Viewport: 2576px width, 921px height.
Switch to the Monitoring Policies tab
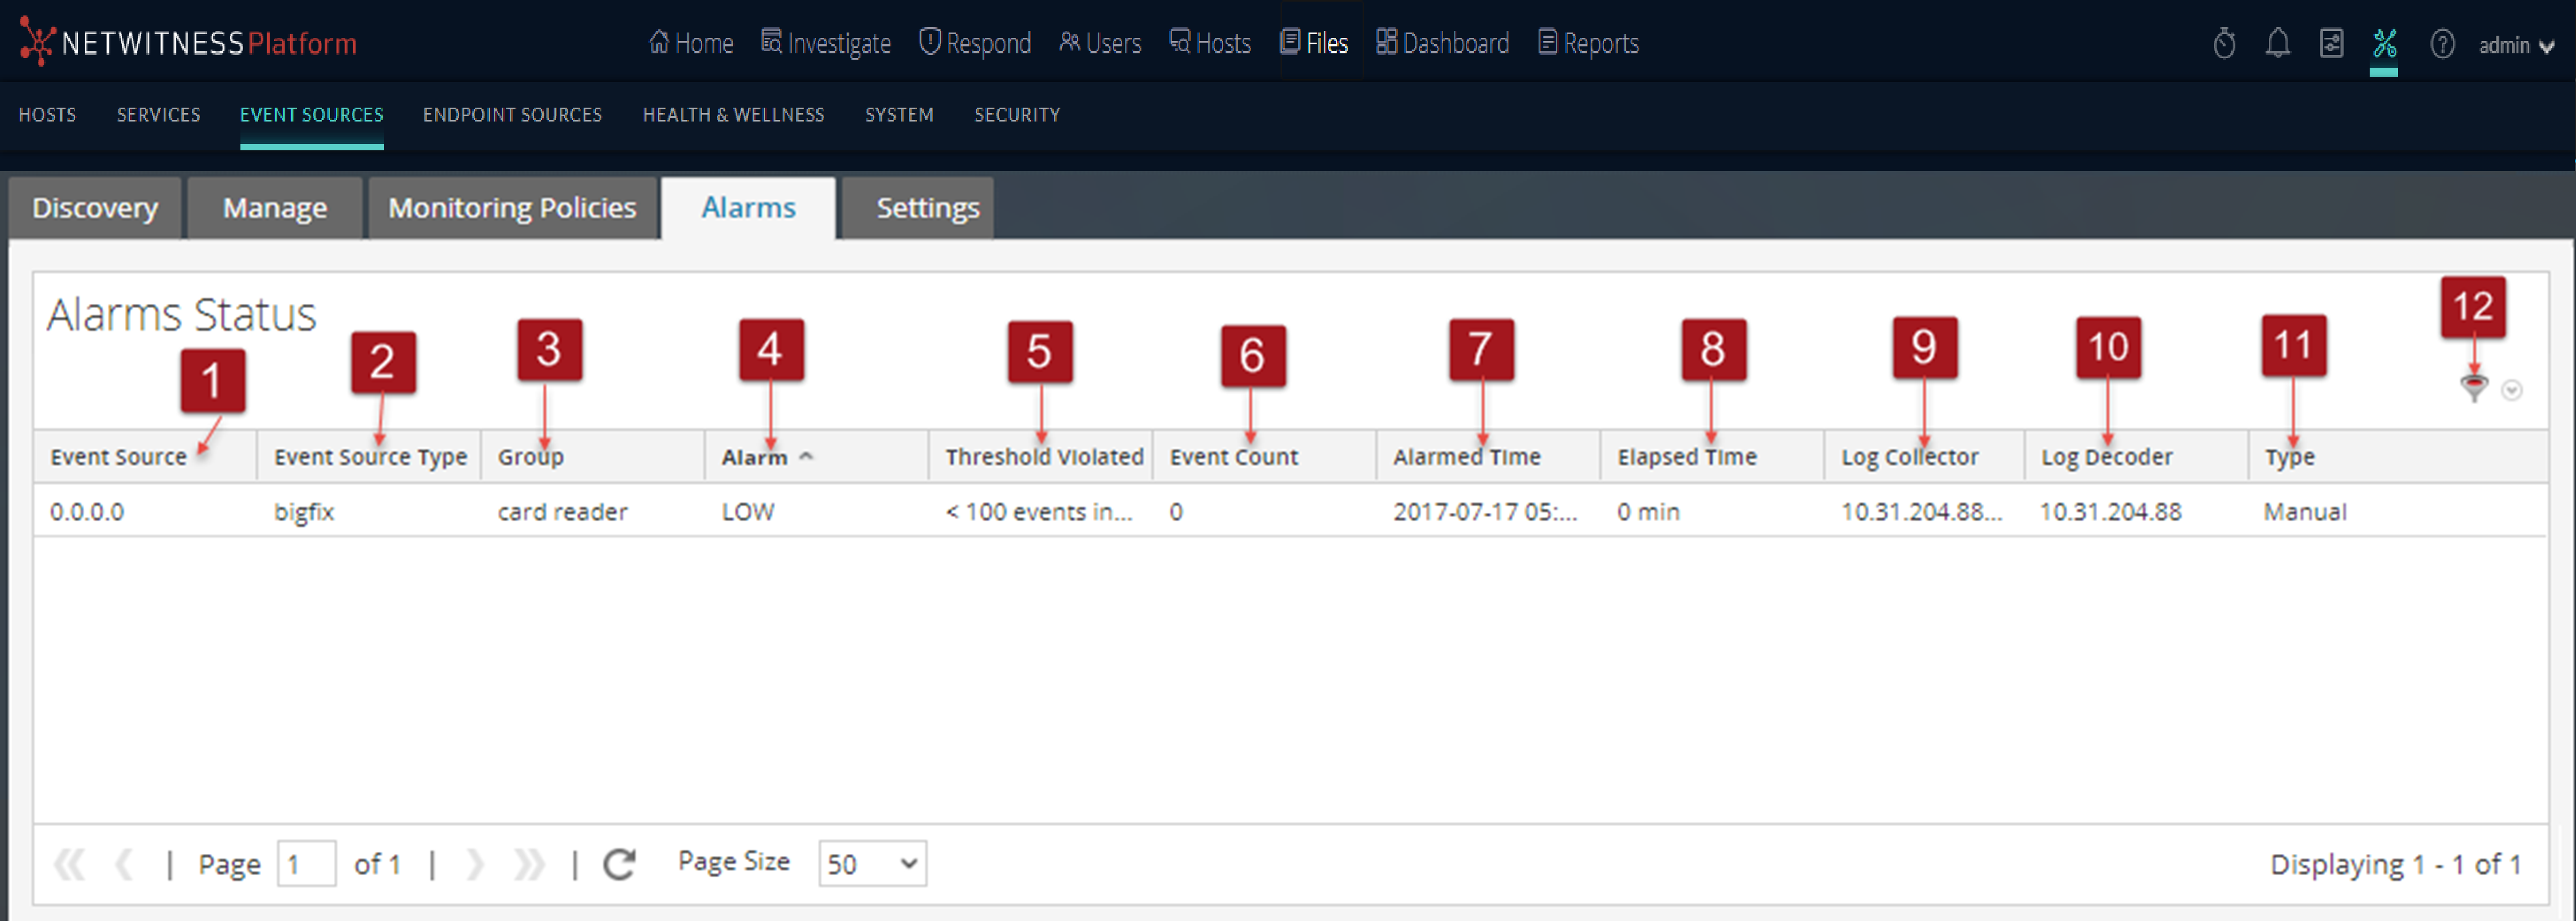pyautogui.click(x=512, y=208)
